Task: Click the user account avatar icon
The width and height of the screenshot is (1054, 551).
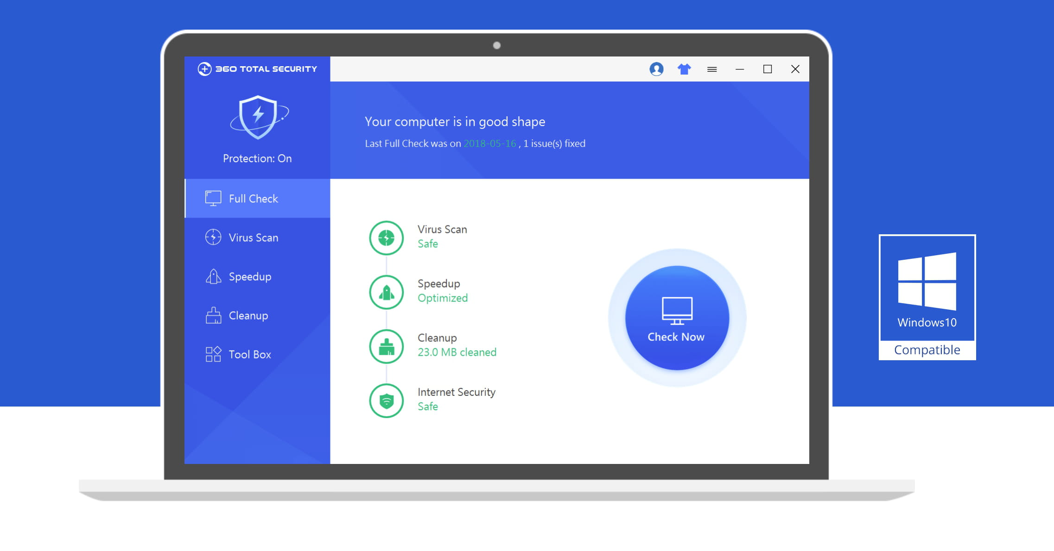Action: (656, 69)
